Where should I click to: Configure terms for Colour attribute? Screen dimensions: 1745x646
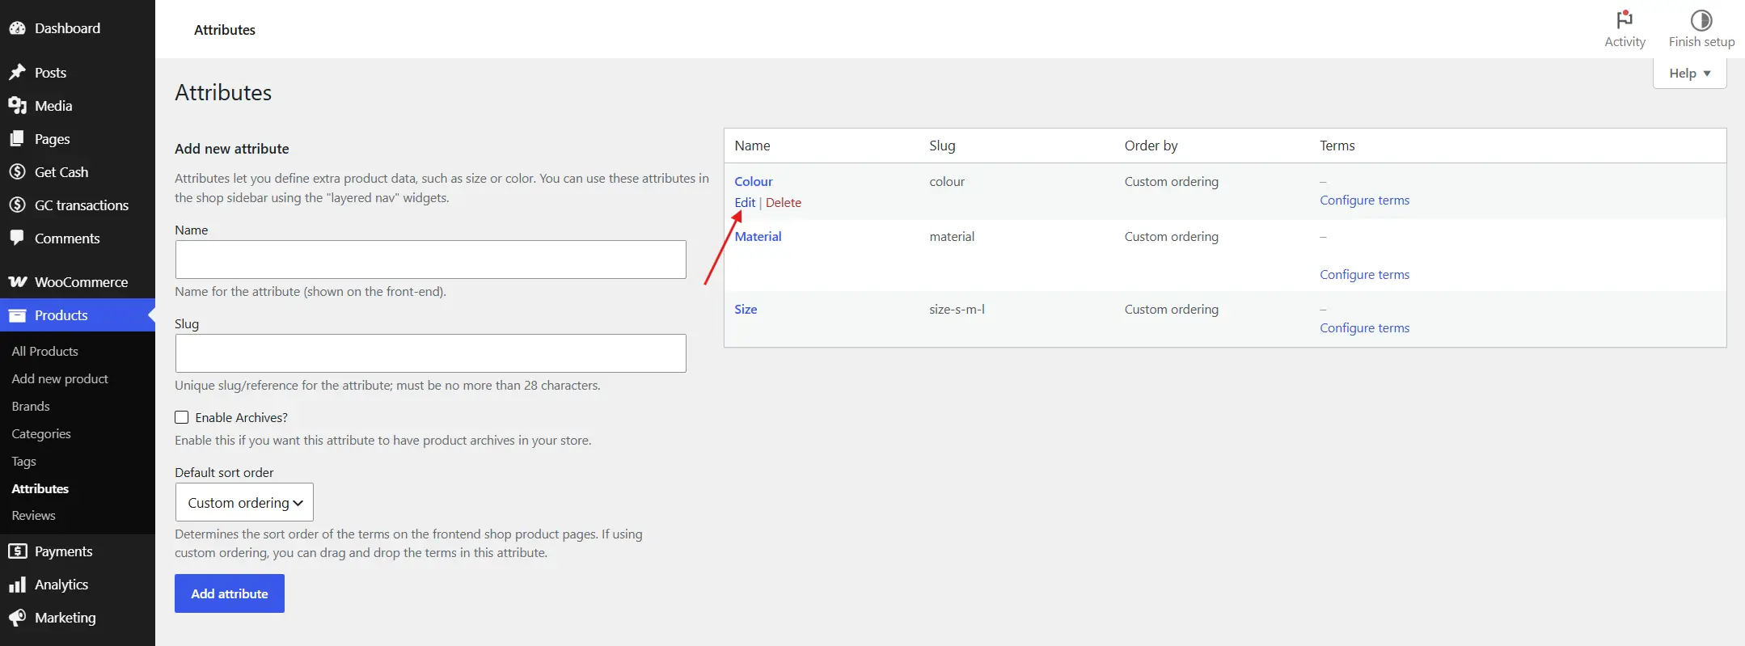coord(1364,201)
